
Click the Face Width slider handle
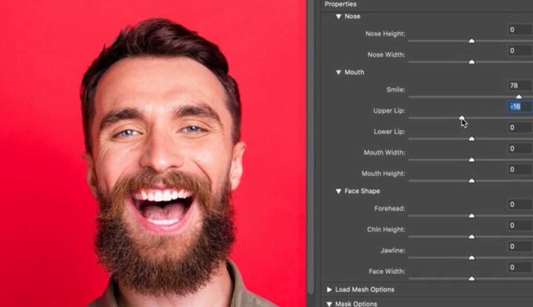[473, 278]
